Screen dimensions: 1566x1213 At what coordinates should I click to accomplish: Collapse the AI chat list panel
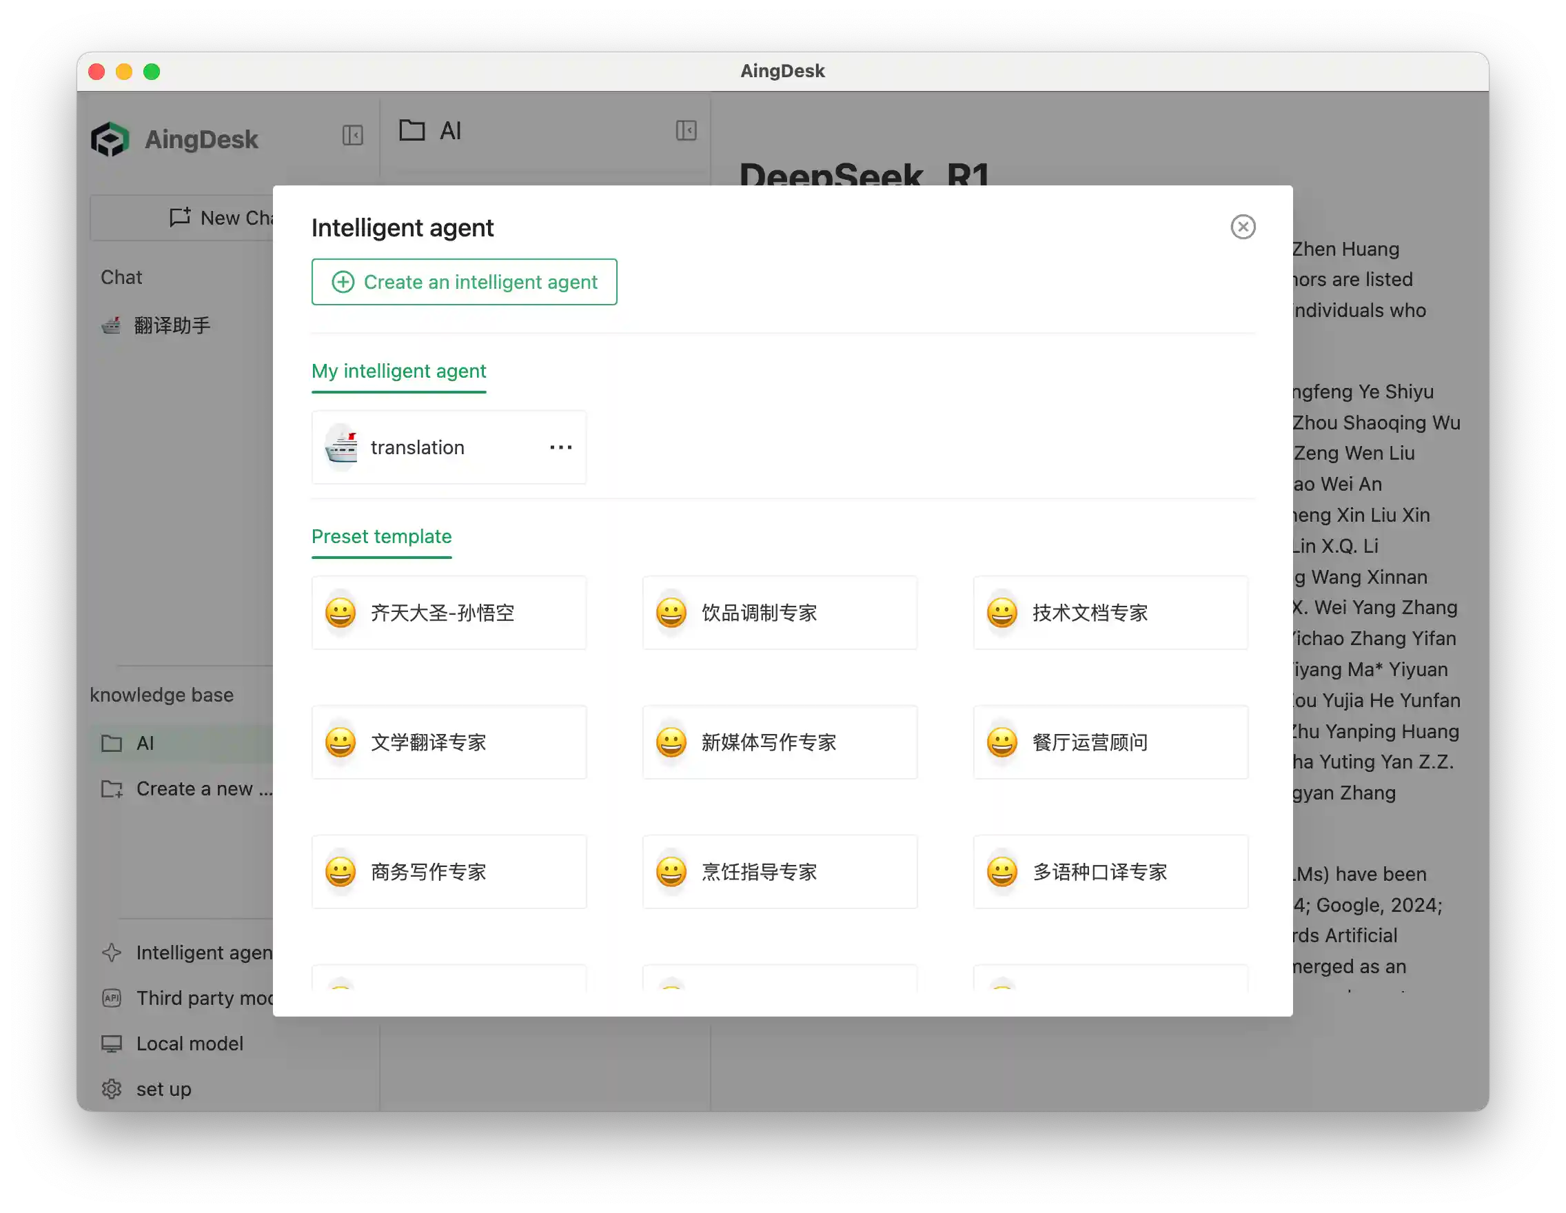tap(687, 130)
